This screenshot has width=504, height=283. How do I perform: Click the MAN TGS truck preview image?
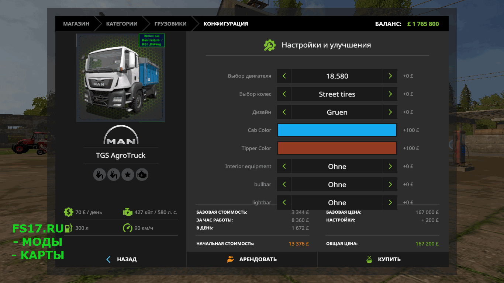click(121, 78)
